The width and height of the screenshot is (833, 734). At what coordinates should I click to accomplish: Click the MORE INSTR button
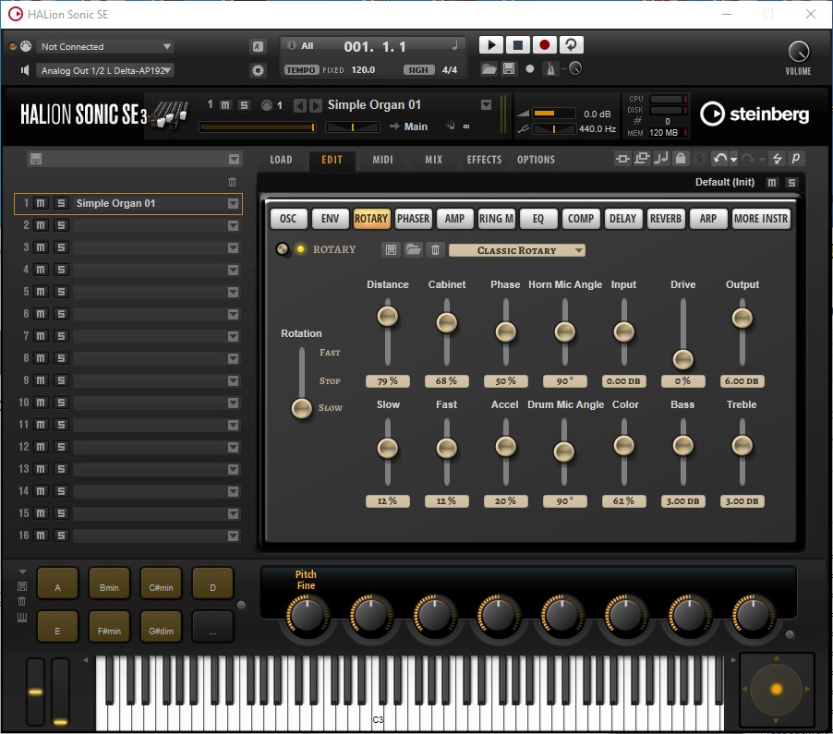761,219
